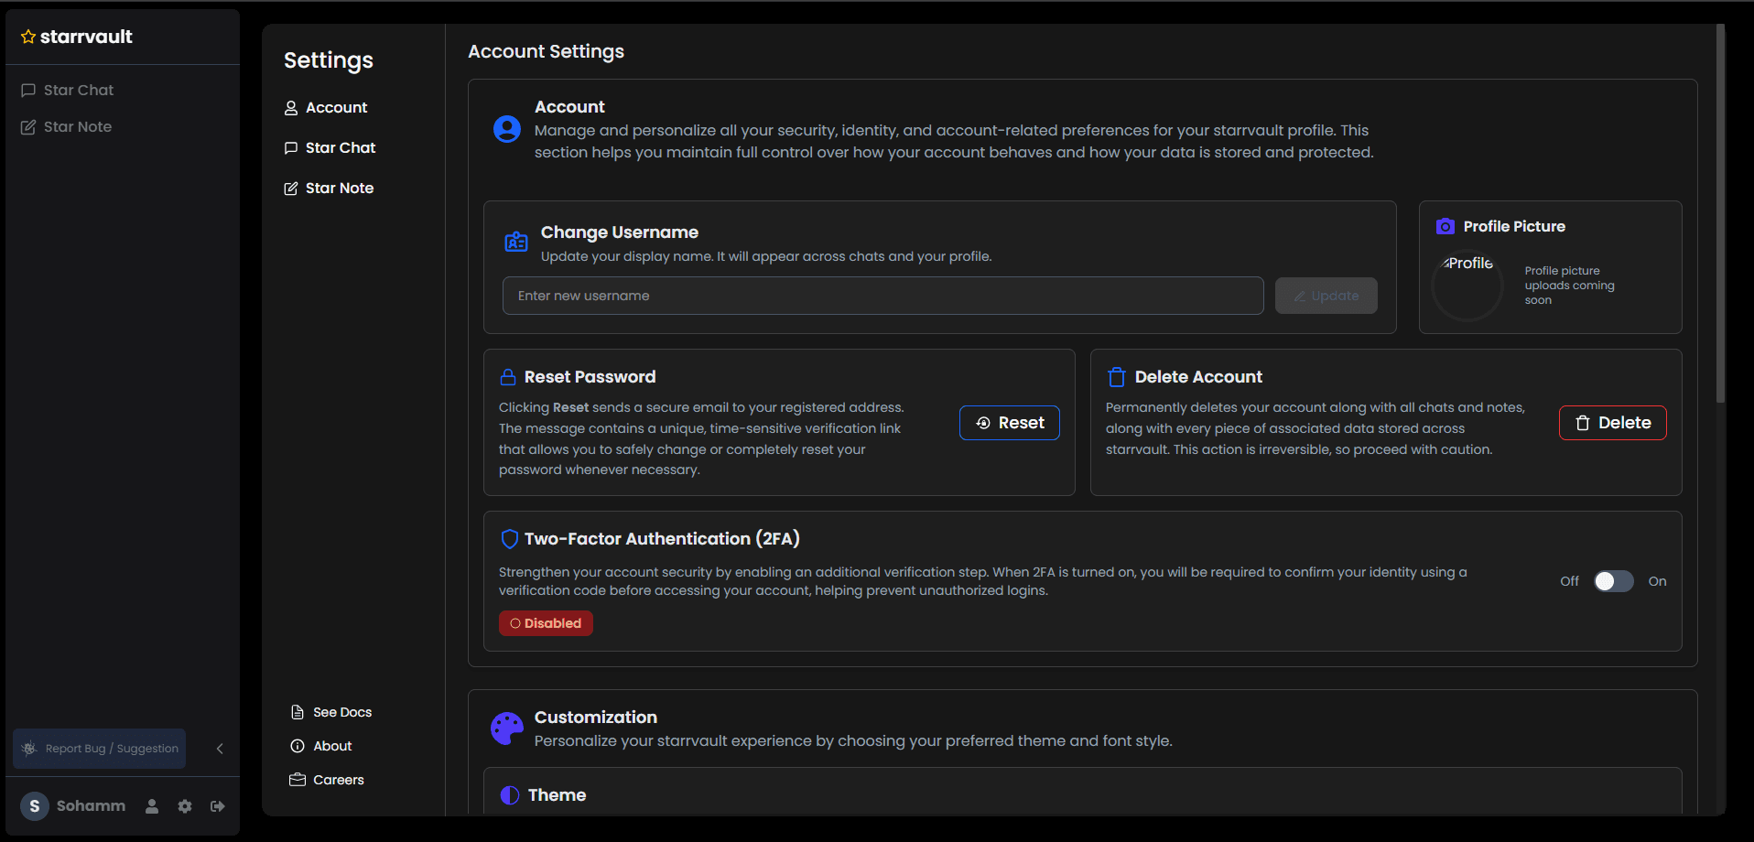
Task: Click the palette icon next to Customization
Action: (506, 728)
